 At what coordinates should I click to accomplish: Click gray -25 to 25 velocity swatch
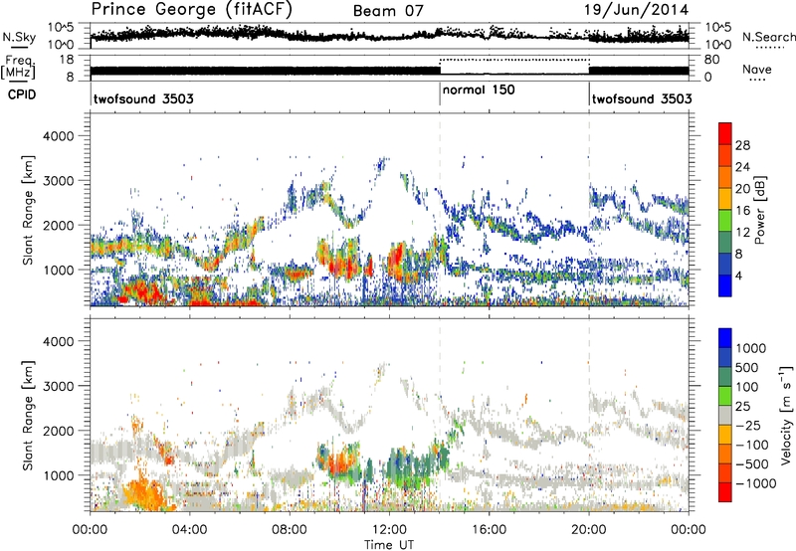pos(725,415)
